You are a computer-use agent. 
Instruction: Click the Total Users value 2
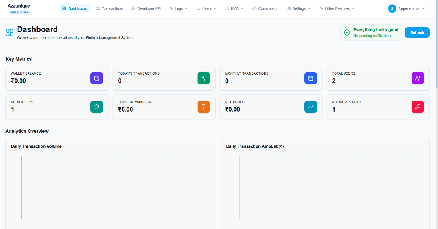pyautogui.click(x=334, y=81)
